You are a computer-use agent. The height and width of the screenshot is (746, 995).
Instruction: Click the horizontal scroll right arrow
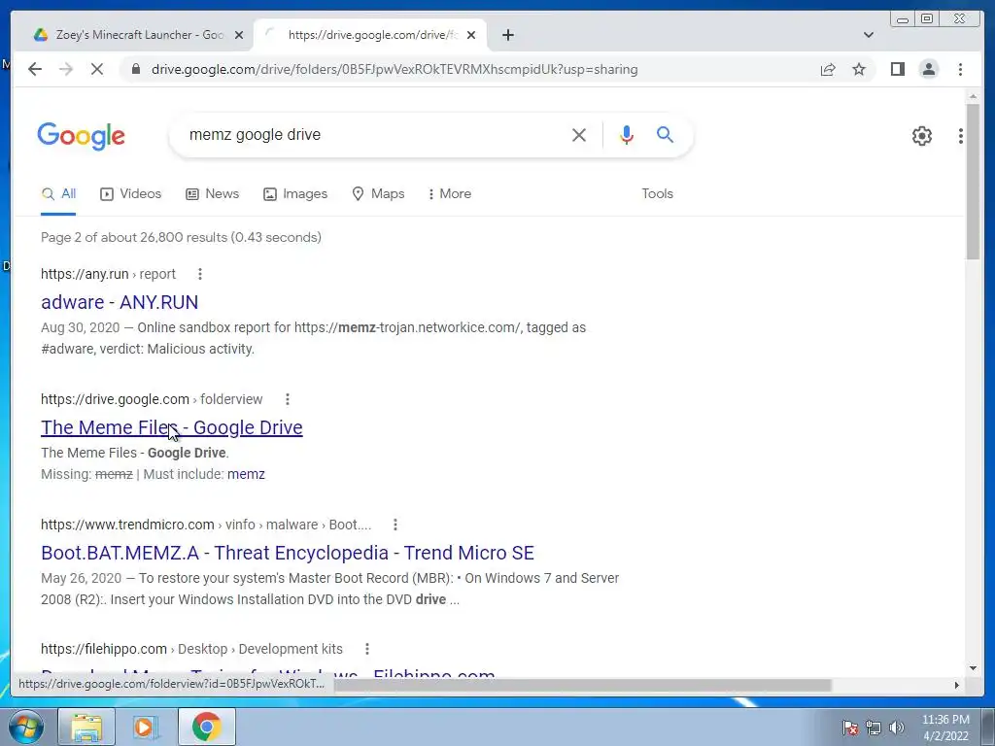(x=956, y=685)
